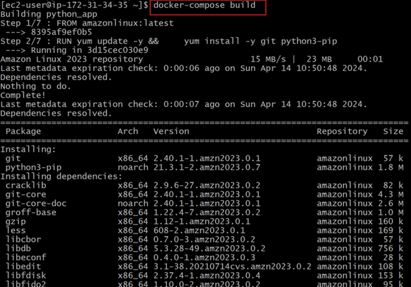Click the 'groff-base' package name
The image size is (411, 287).
coord(31,212)
